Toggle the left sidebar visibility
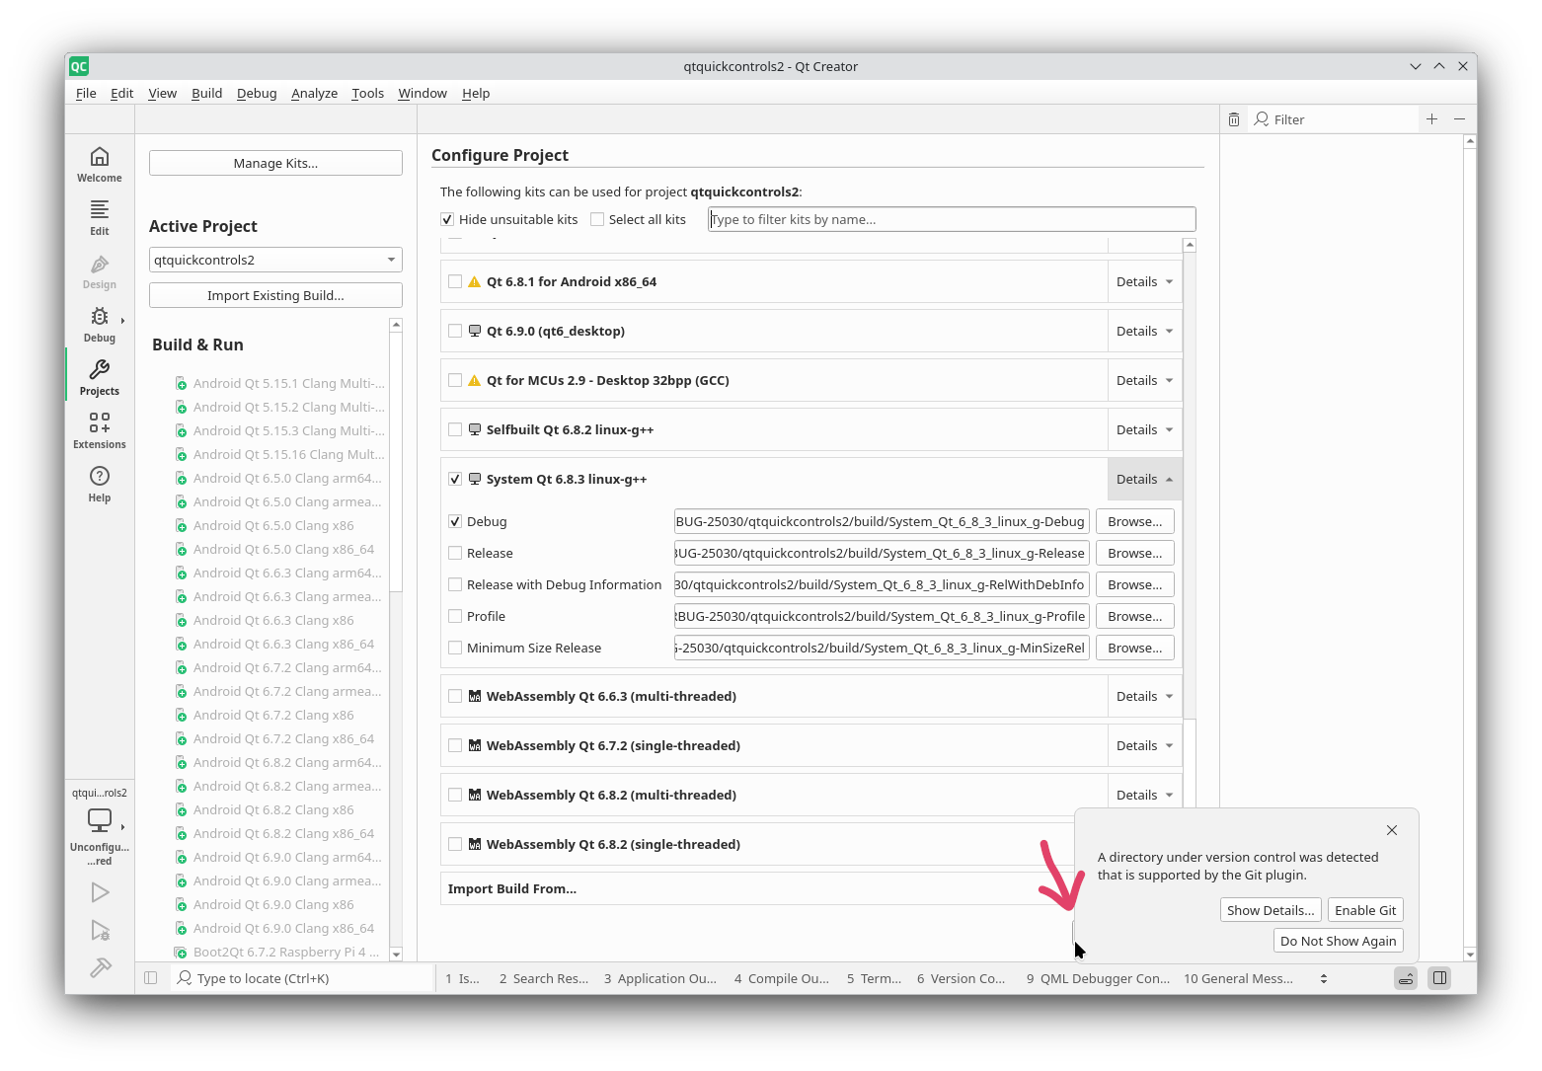The height and width of the screenshot is (1071, 1542). 151,978
